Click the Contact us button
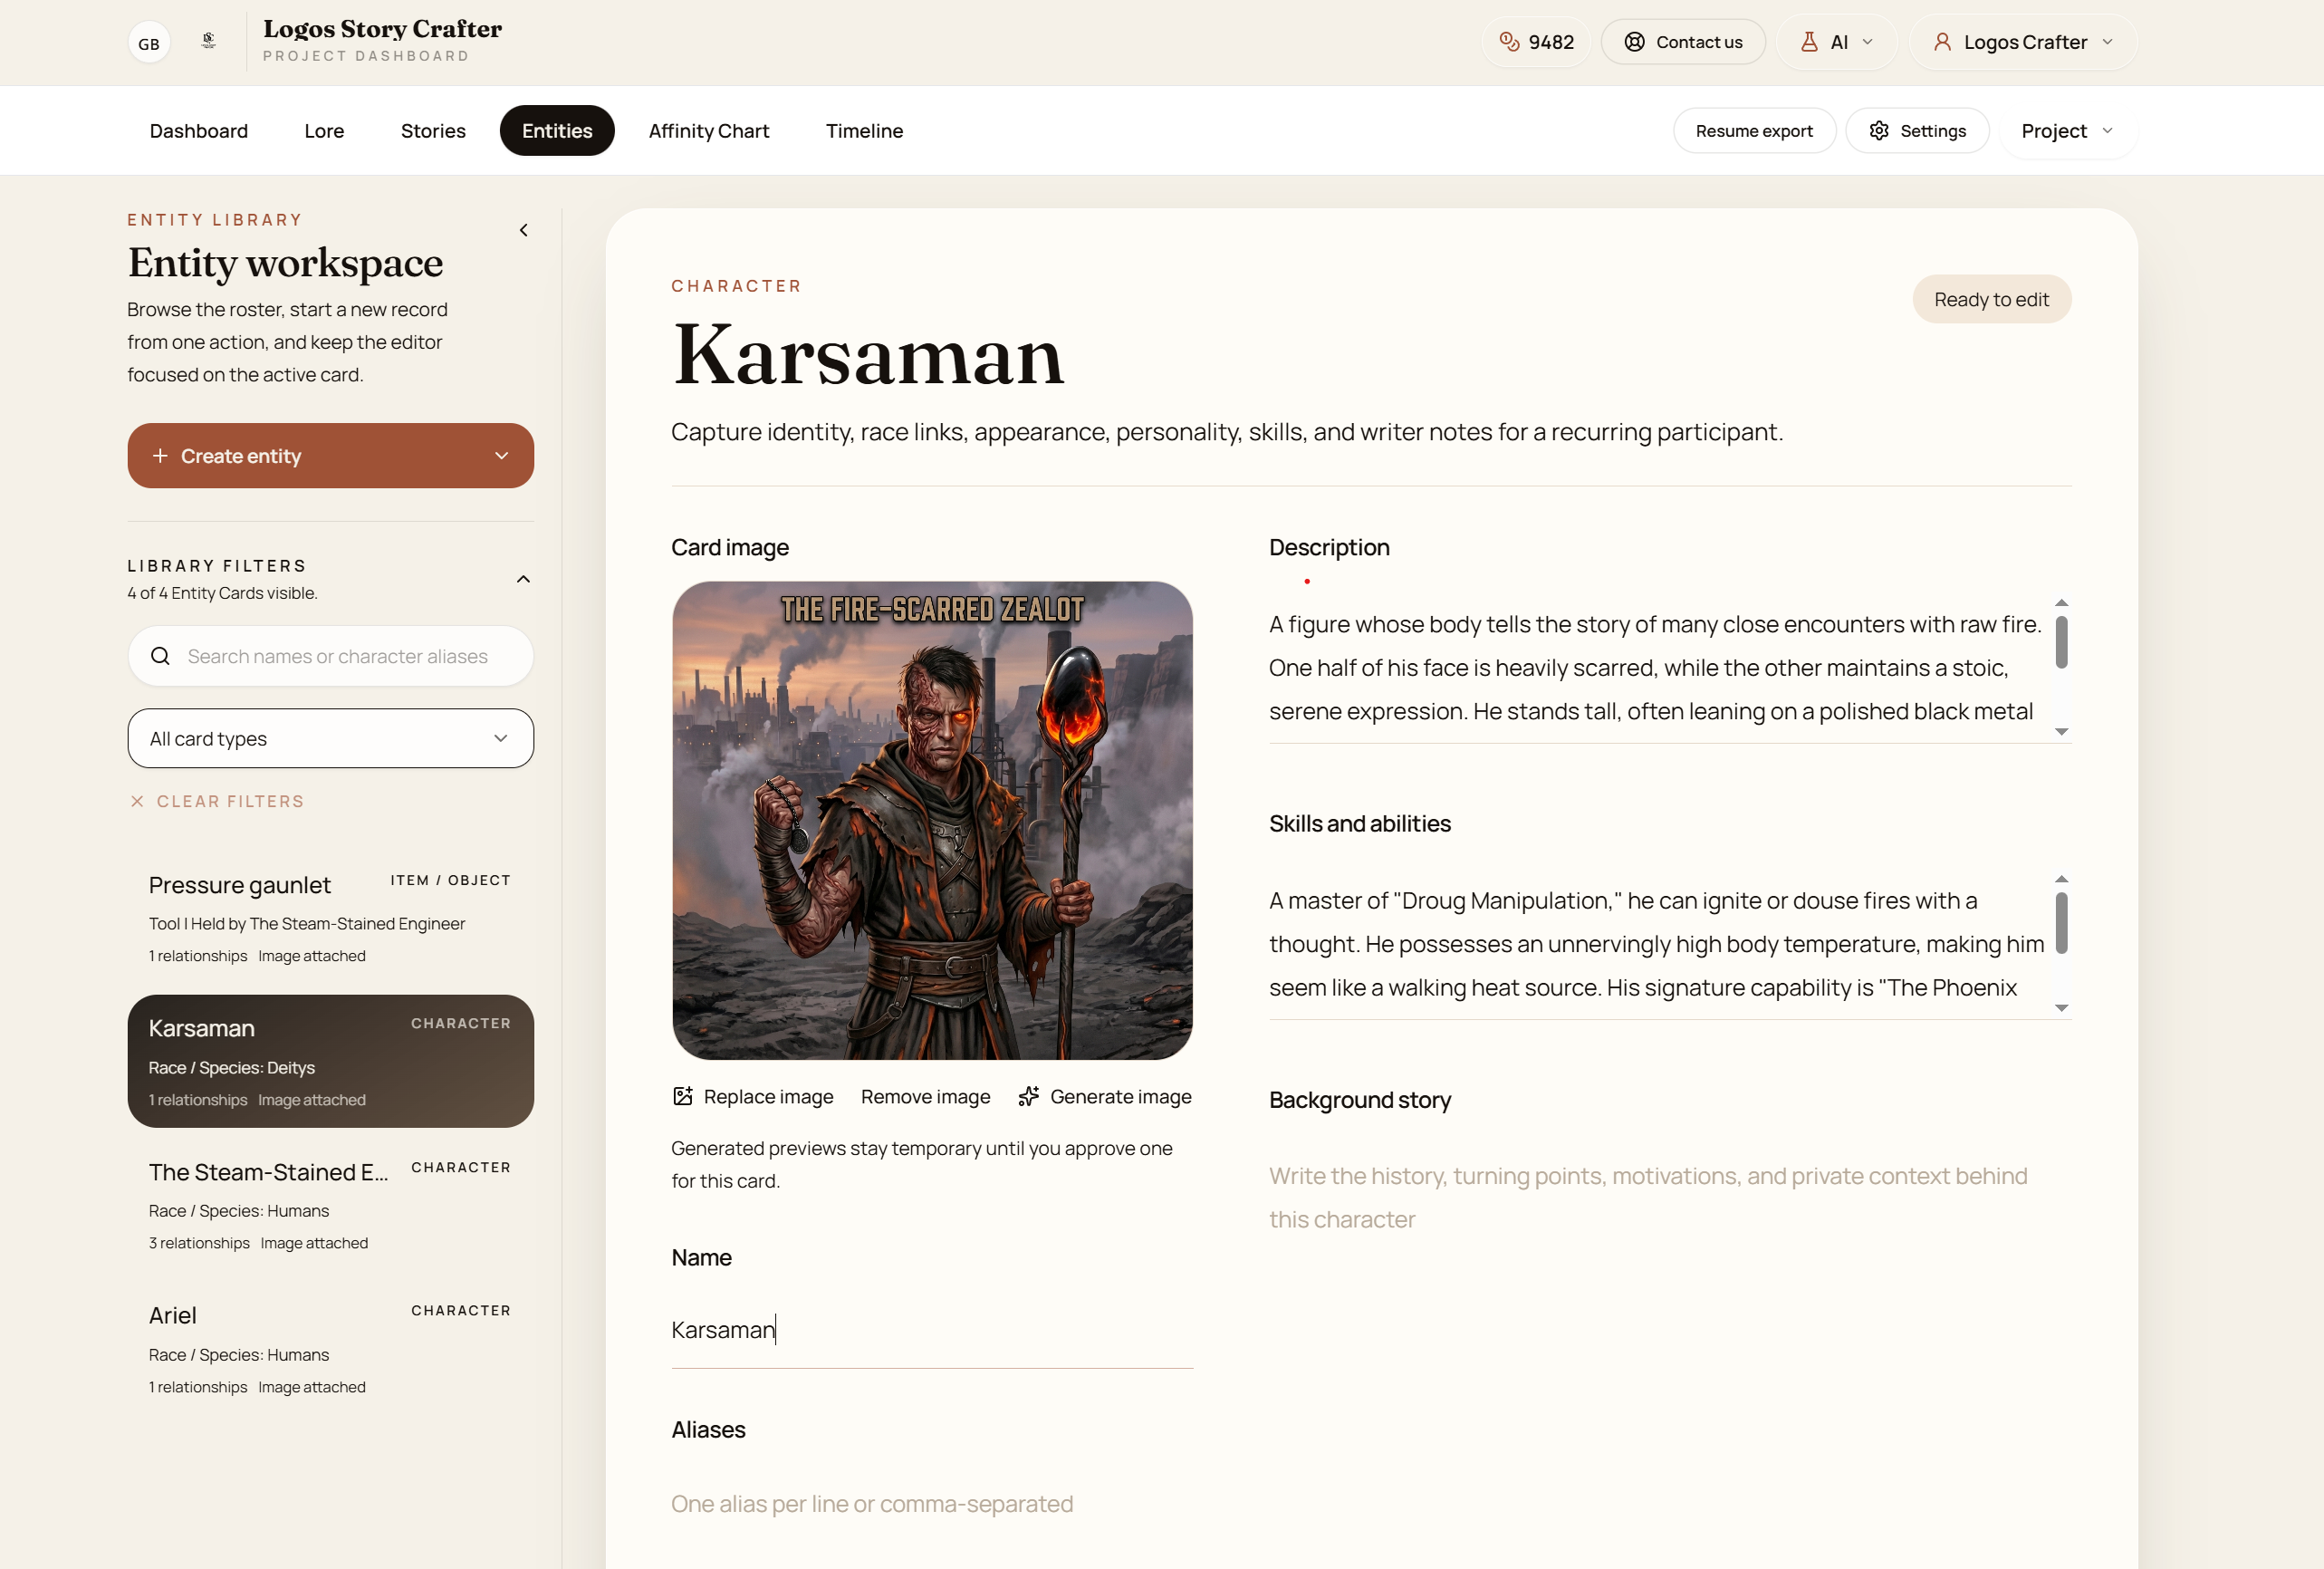Screen dimensions: 2324x1569 (1683, 42)
